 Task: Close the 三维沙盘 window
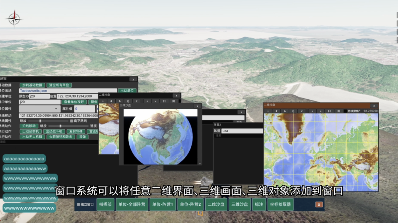pyautogui.click(x=197, y=106)
